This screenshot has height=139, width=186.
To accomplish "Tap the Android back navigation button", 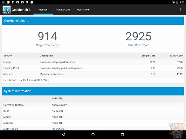I will click(x=64, y=135).
